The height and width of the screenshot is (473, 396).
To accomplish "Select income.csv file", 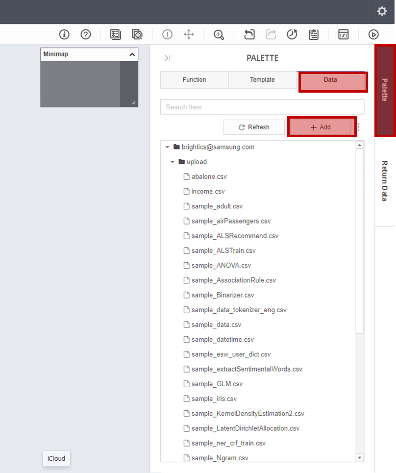I will [x=208, y=191].
